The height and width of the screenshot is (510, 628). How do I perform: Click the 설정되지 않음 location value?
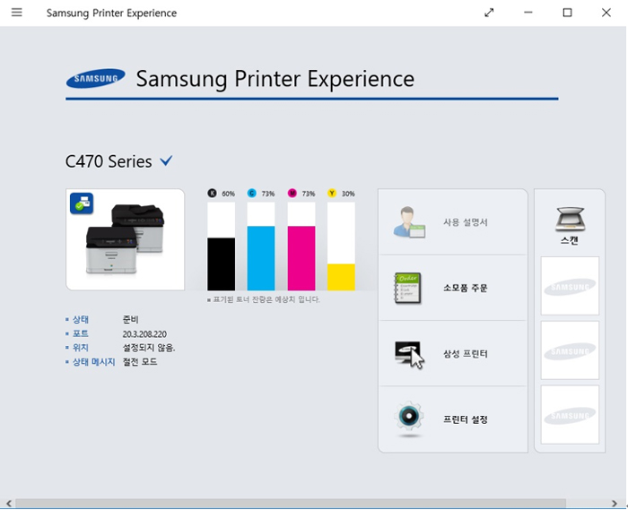(x=149, y=348)
